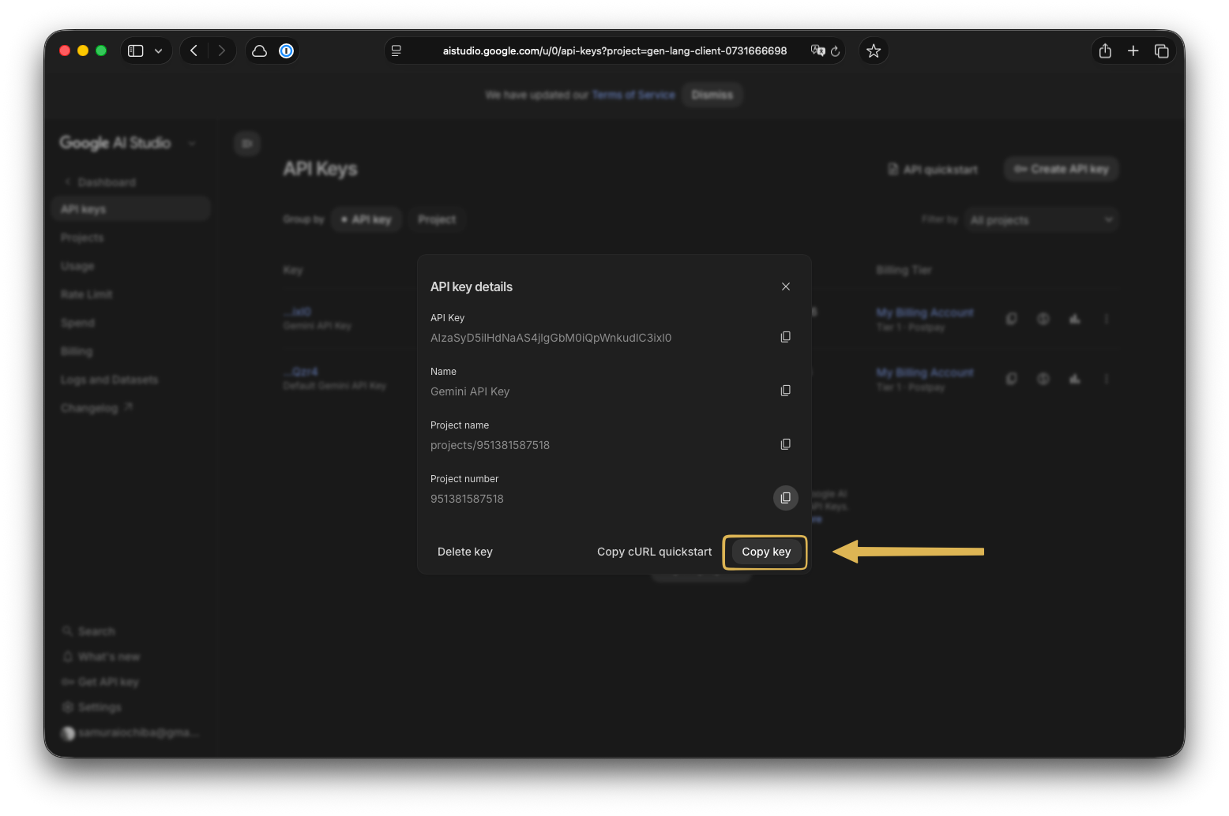Close the API key details dialog
The image size is (1229, 816).
point(786,286)
